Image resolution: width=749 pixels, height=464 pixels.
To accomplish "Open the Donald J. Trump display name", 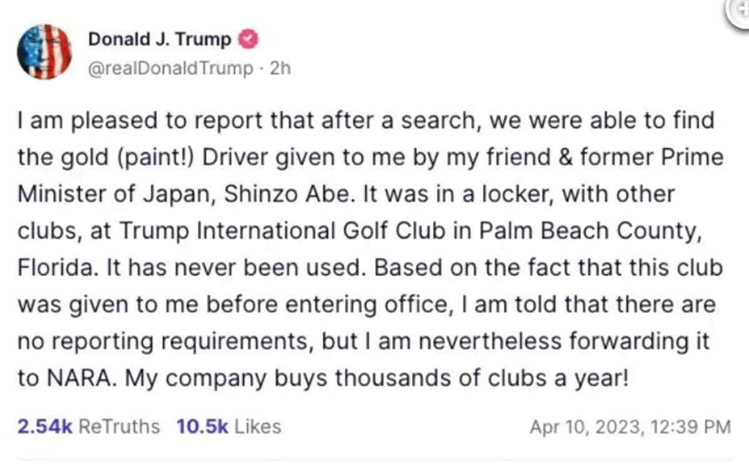I will [x=160, y=40].
